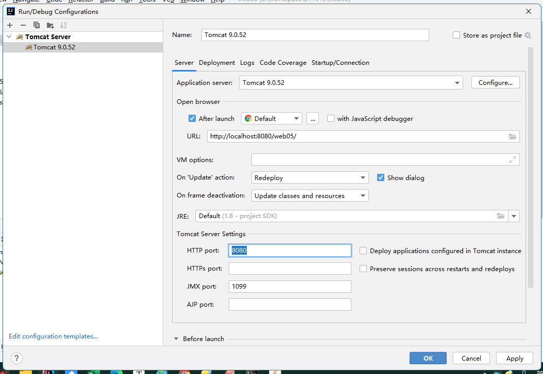The image size is (543, 374).
Task: Add a new configuration with plus icon
Action: click(x=10, y=25)
